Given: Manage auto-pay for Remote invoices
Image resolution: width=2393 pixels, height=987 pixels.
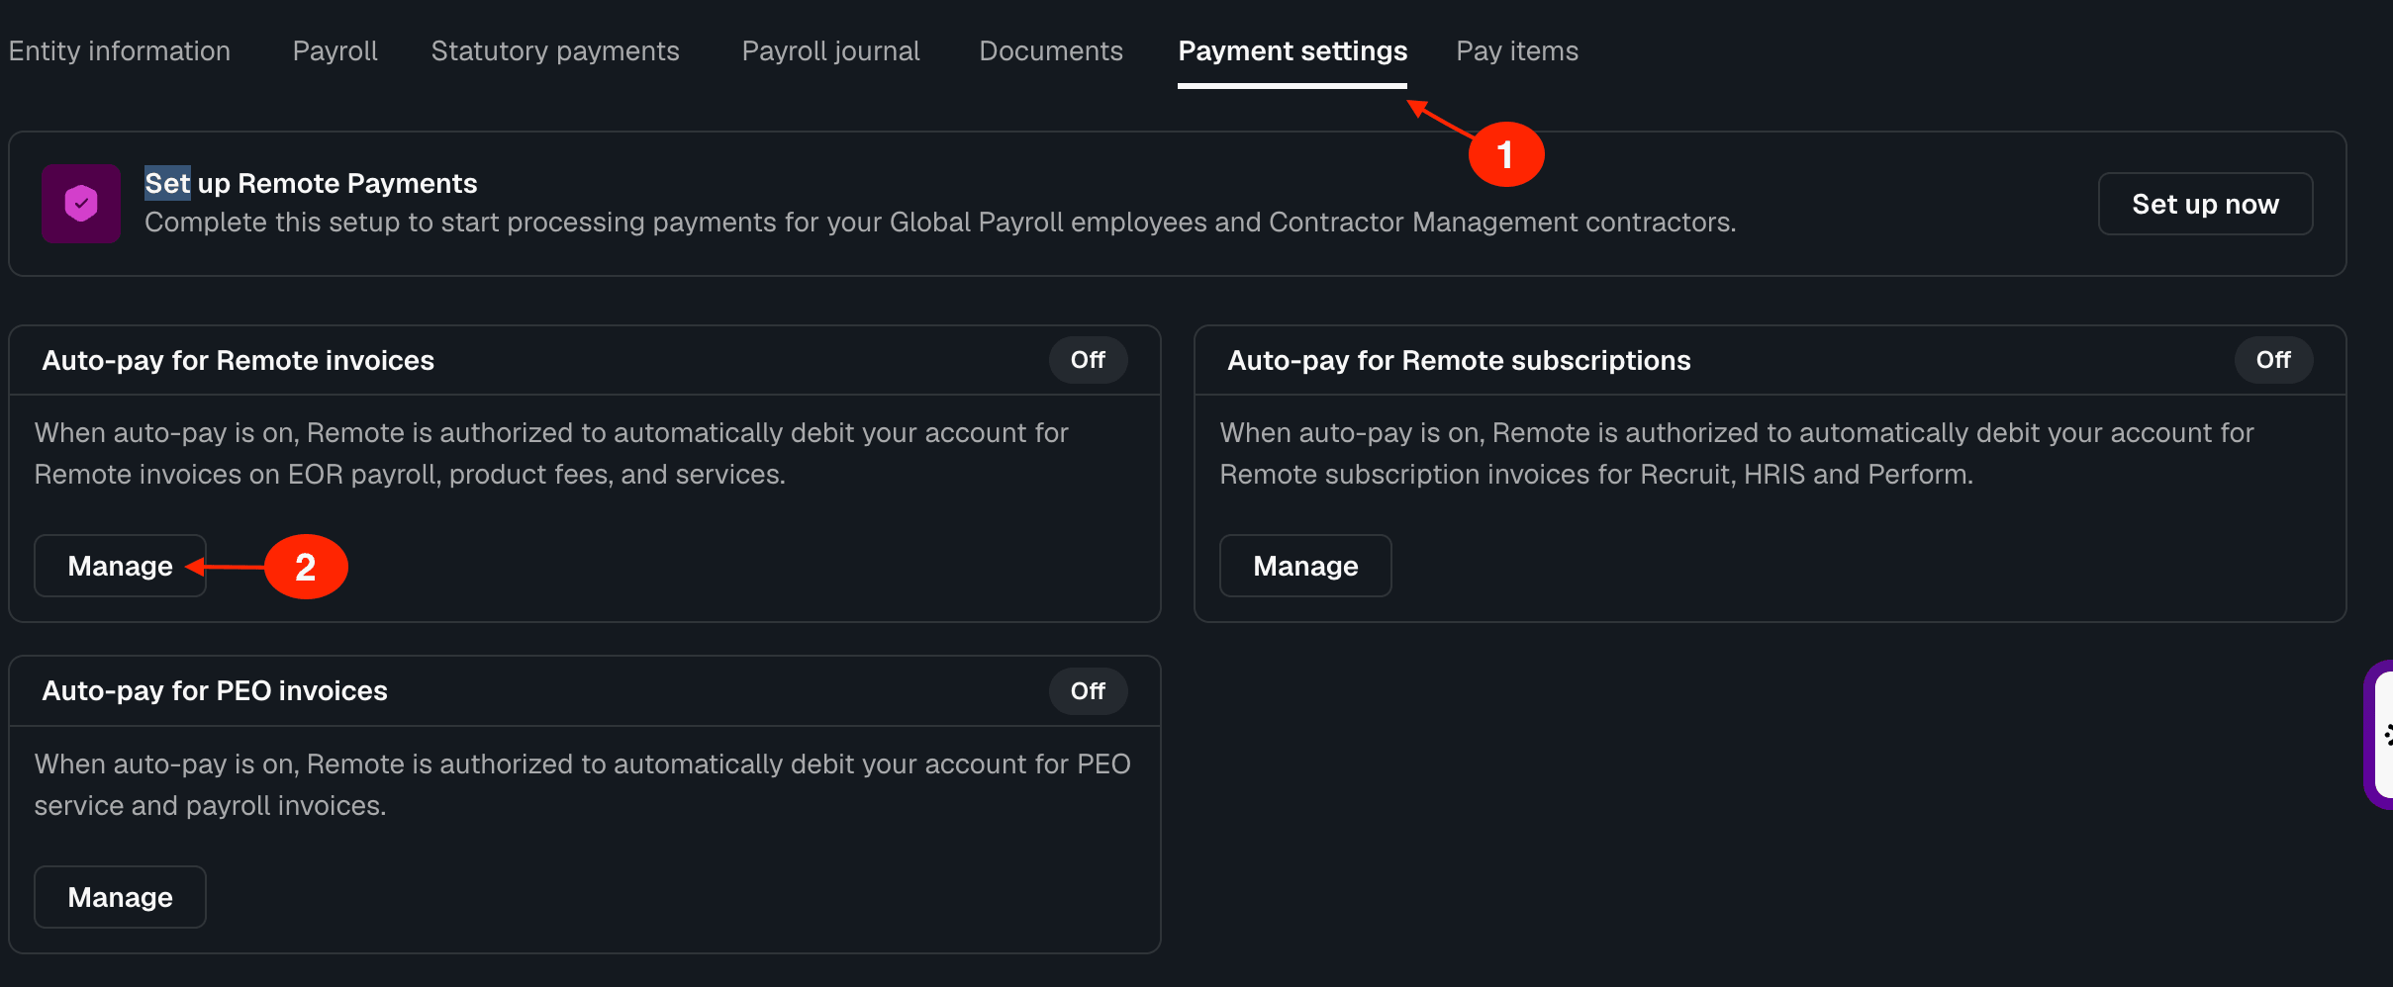Looking at the screenshot, I should tap(120, 566).
